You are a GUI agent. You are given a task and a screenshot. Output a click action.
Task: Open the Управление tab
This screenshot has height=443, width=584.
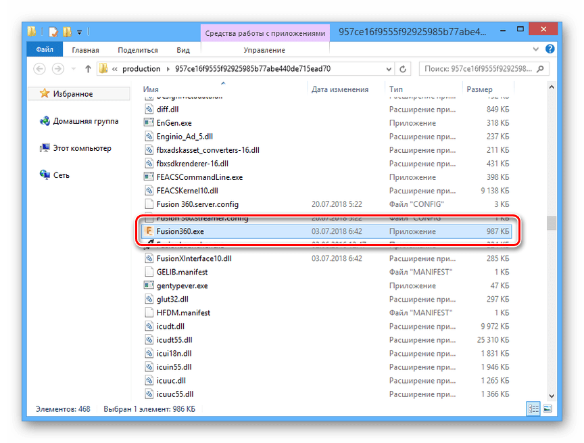264,50
